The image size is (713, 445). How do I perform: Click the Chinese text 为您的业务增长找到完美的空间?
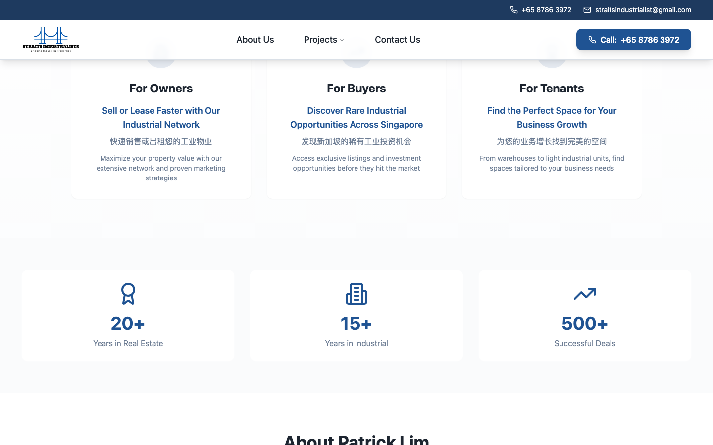[x=552, y=141]
